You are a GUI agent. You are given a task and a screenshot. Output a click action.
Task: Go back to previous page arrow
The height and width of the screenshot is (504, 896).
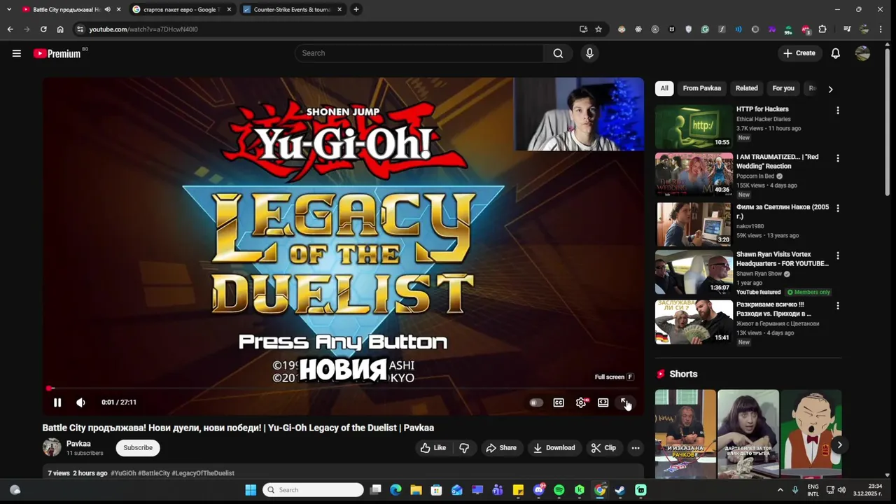(x=10, y=29)
